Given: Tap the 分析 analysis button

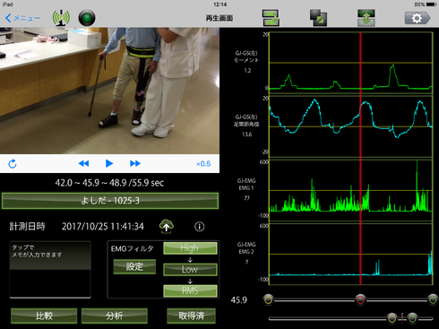Looking at the screenshot, I should click(x=115, y=316).
